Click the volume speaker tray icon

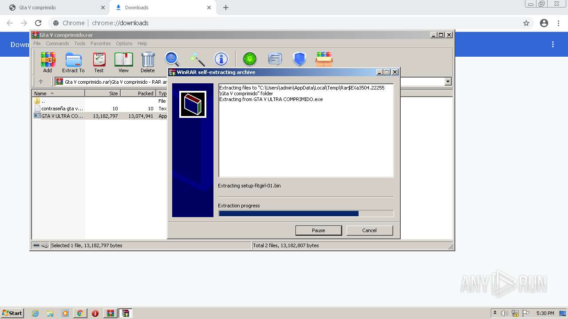(505, 313)
